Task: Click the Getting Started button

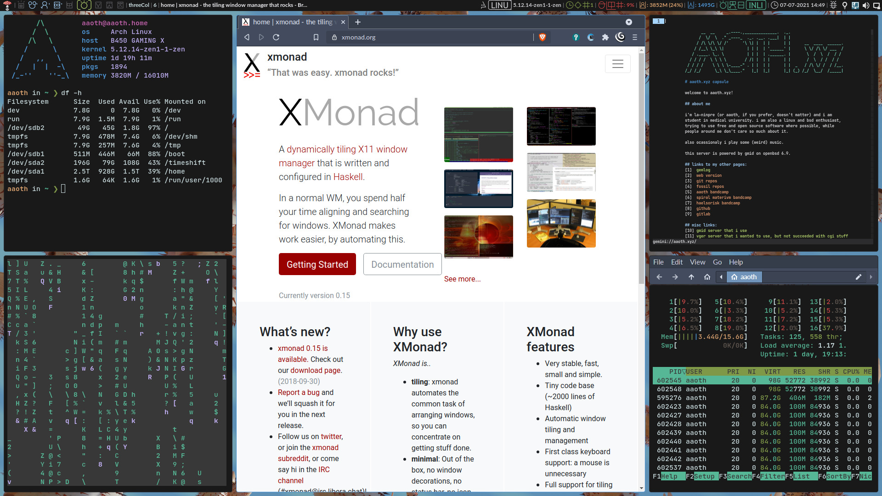Action: point(317,265)
